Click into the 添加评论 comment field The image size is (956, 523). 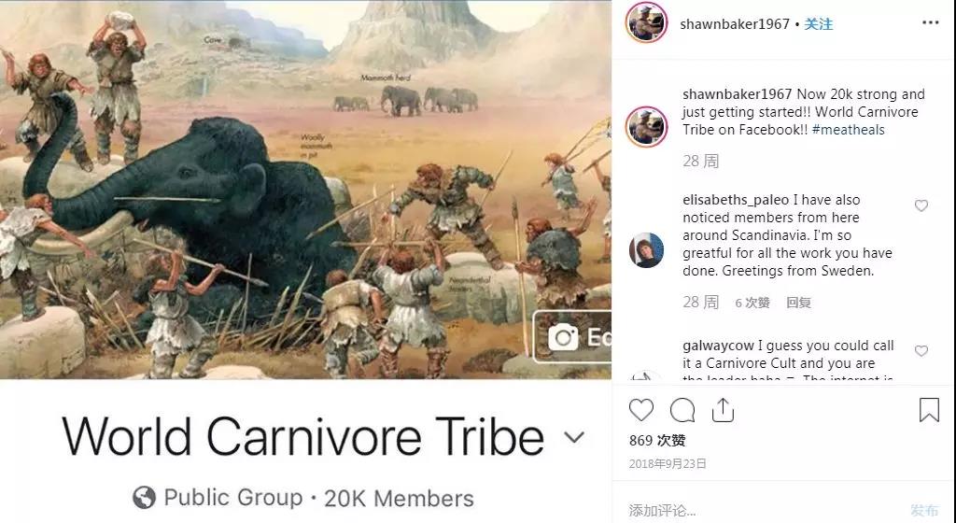tap(762, 510)
